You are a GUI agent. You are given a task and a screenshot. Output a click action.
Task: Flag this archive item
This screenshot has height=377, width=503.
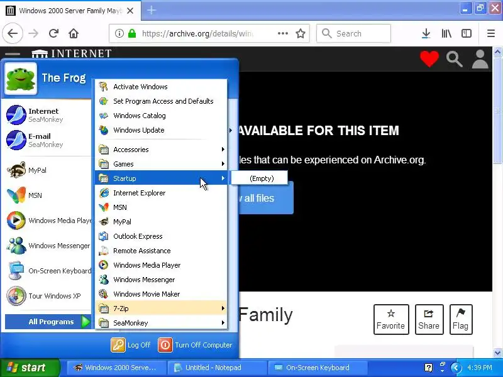(x=461, y=319)
